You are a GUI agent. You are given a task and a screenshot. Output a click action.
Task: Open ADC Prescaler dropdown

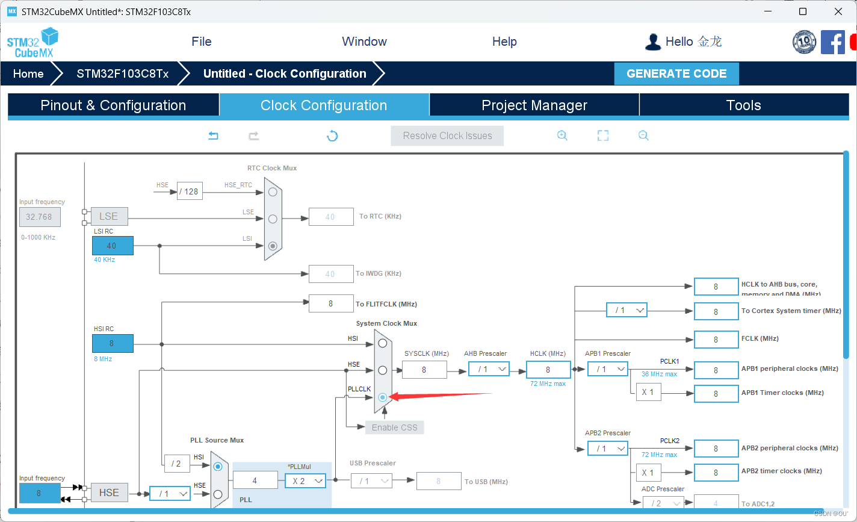[663, 503]
